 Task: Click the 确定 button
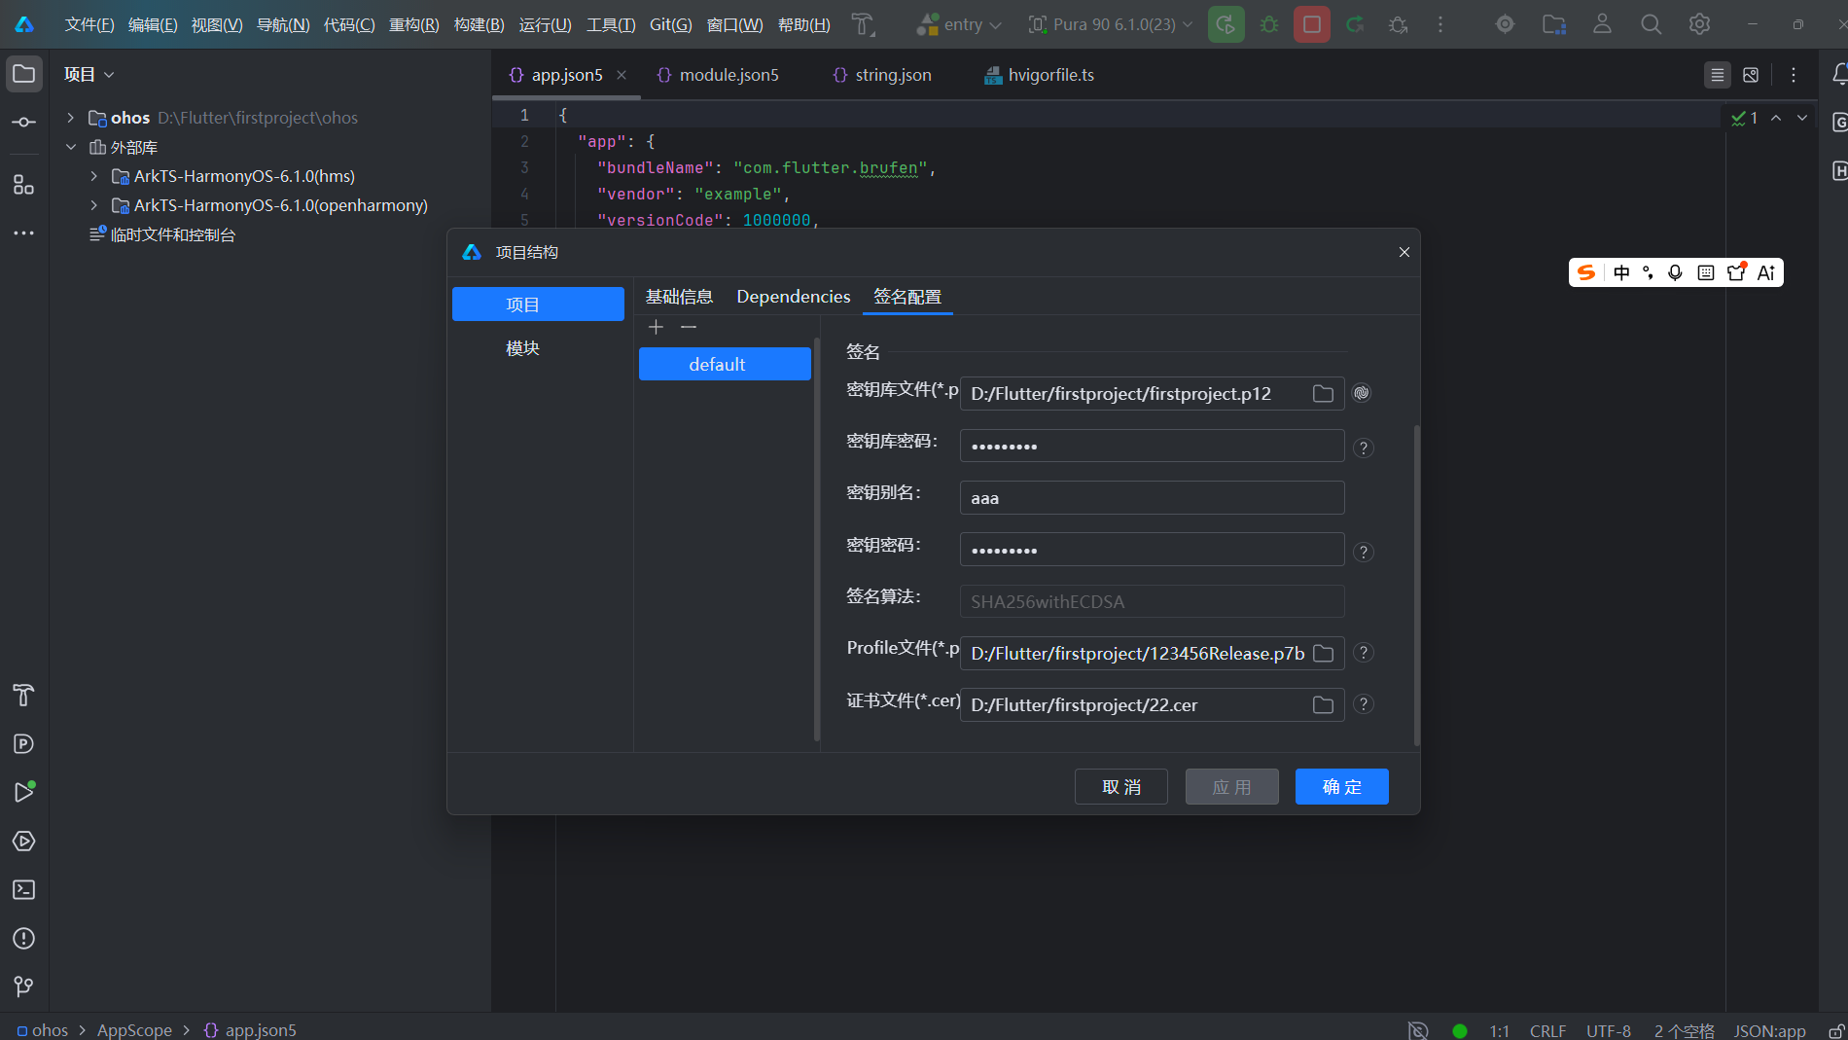pyautogui.click(x=1342, y=787)
